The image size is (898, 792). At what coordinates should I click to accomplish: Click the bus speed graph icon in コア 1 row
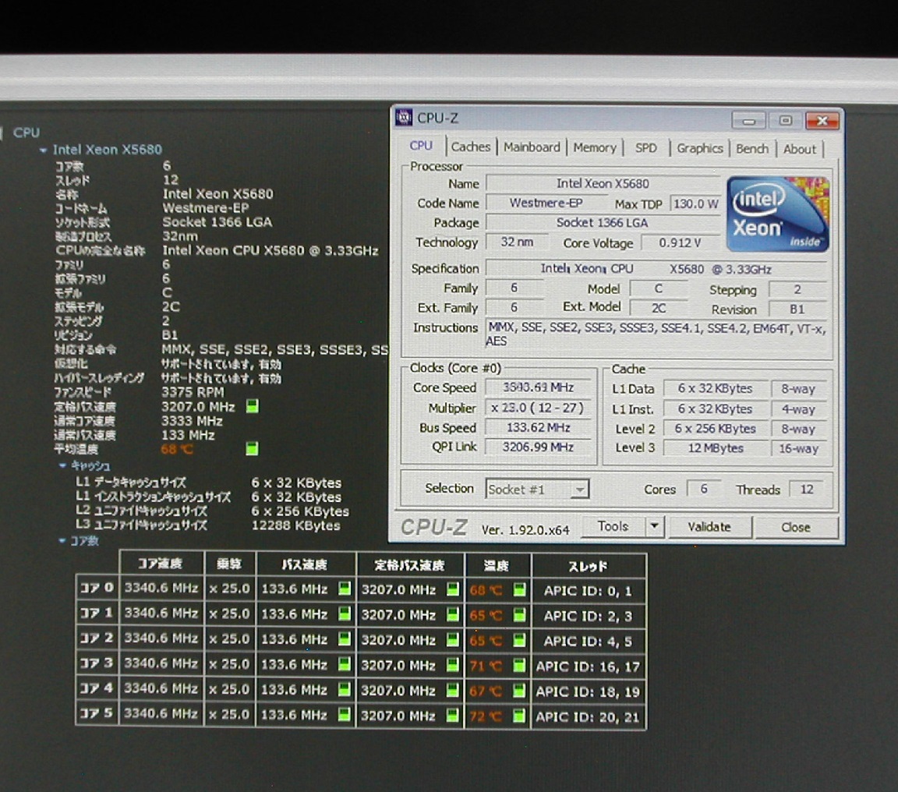click(x=345, y=613)
